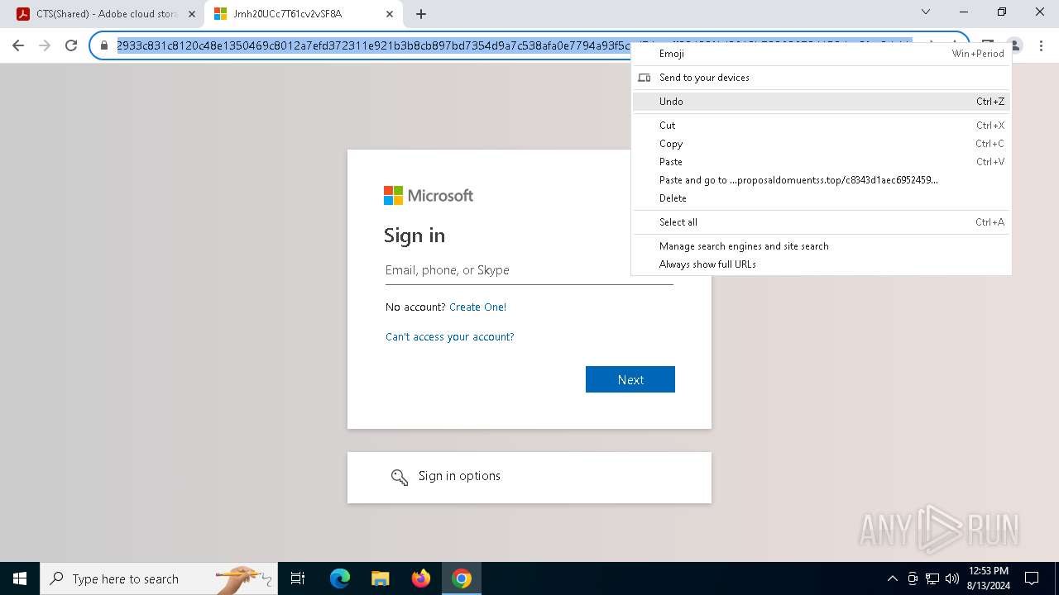Click the Chrome icon on the taskbar
Viewport: 1059px width, 595px height.
[462, 578]
